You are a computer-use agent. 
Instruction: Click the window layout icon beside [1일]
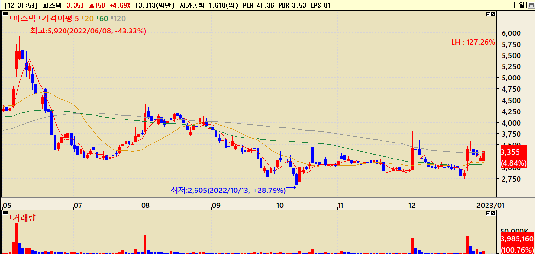tap(532, 5)
